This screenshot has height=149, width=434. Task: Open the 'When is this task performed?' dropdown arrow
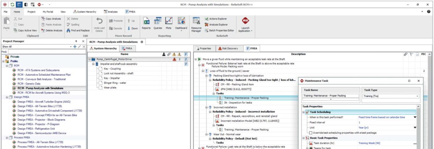point(415,118)
